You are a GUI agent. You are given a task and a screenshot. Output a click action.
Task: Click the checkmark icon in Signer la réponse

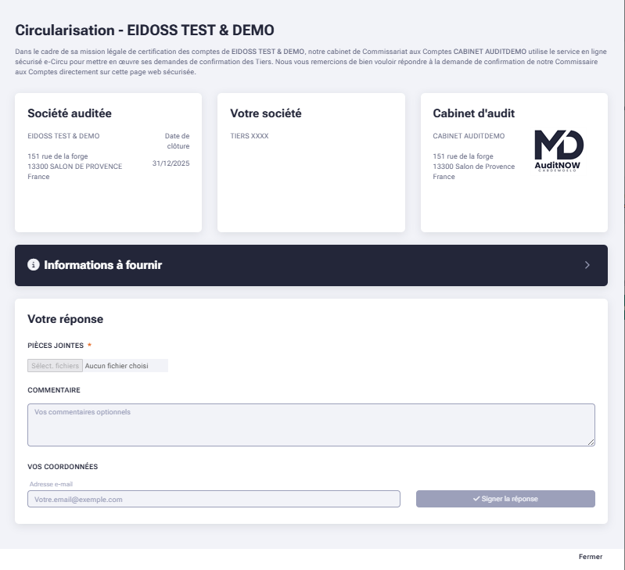[x=476, y=499]
